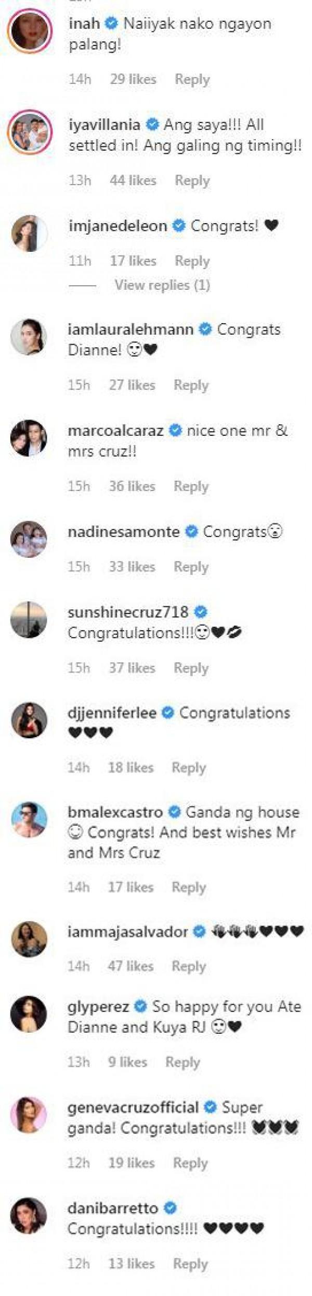312x1296 pixels.
Task: Reply to iyavillania's comment
Action: coord(192,180)
